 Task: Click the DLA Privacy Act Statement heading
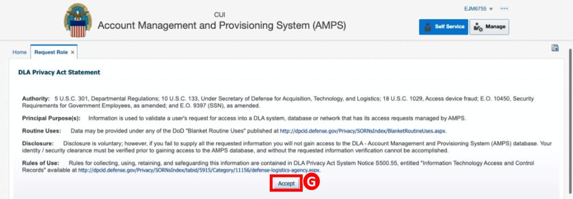click(x=59, y=72)
